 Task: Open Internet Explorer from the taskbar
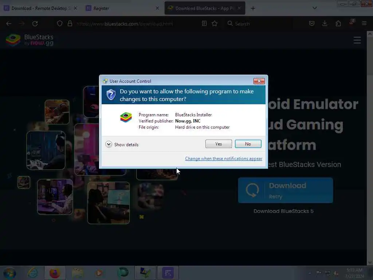coord(32,273)
